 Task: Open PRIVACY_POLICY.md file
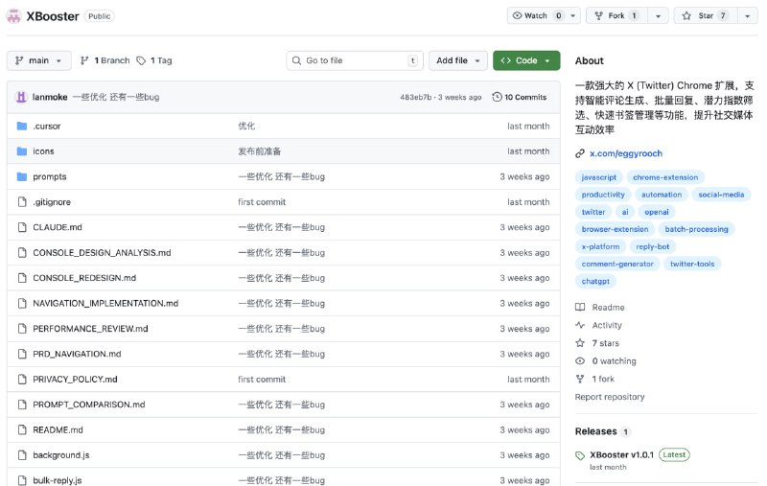[x=75, y=380]
